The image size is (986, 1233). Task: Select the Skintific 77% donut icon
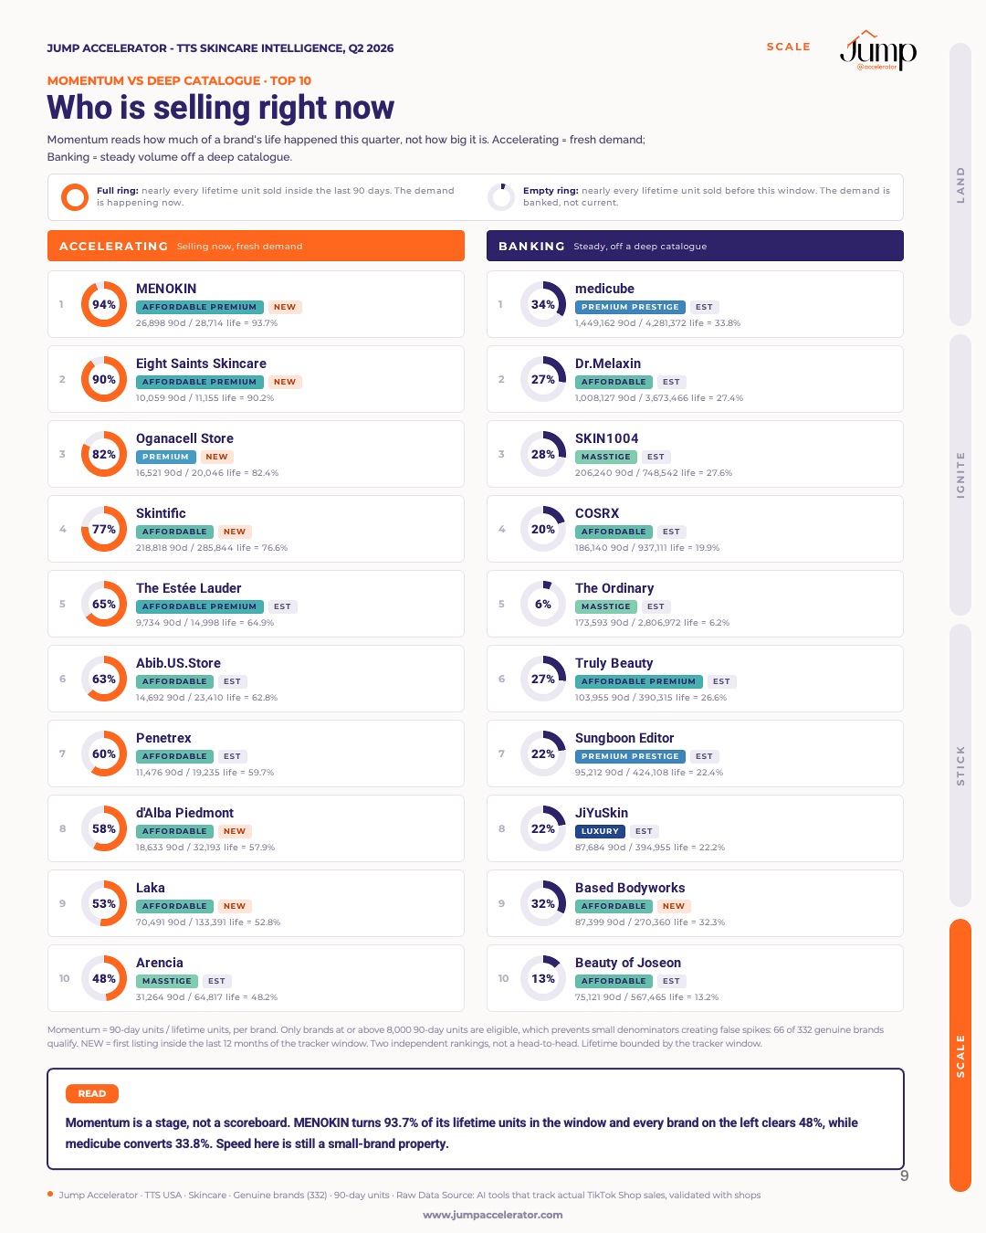pos(104,529)
